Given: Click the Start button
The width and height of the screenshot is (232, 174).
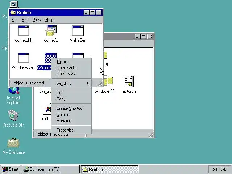Looking at the screenshot, I should [x=11, y=169].
